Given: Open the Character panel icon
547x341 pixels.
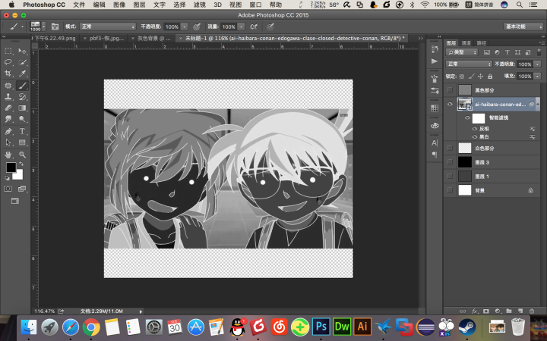Looking at the screenshot, I should click(435, 142).
